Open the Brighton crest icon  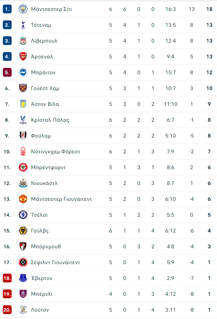point(23,72)
